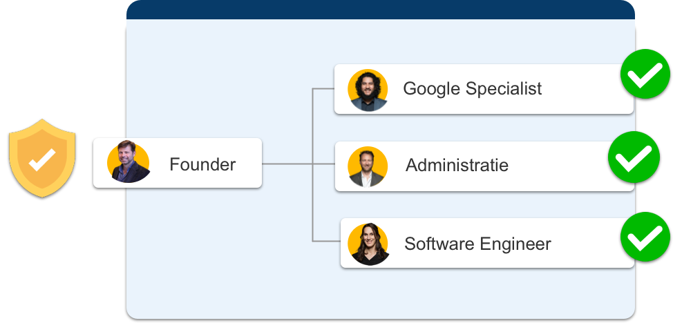Screen dimensions: 673x323
Task: Click the connector line leaving the Founder card
Action: pyautogui.click(x=287, y=164)
